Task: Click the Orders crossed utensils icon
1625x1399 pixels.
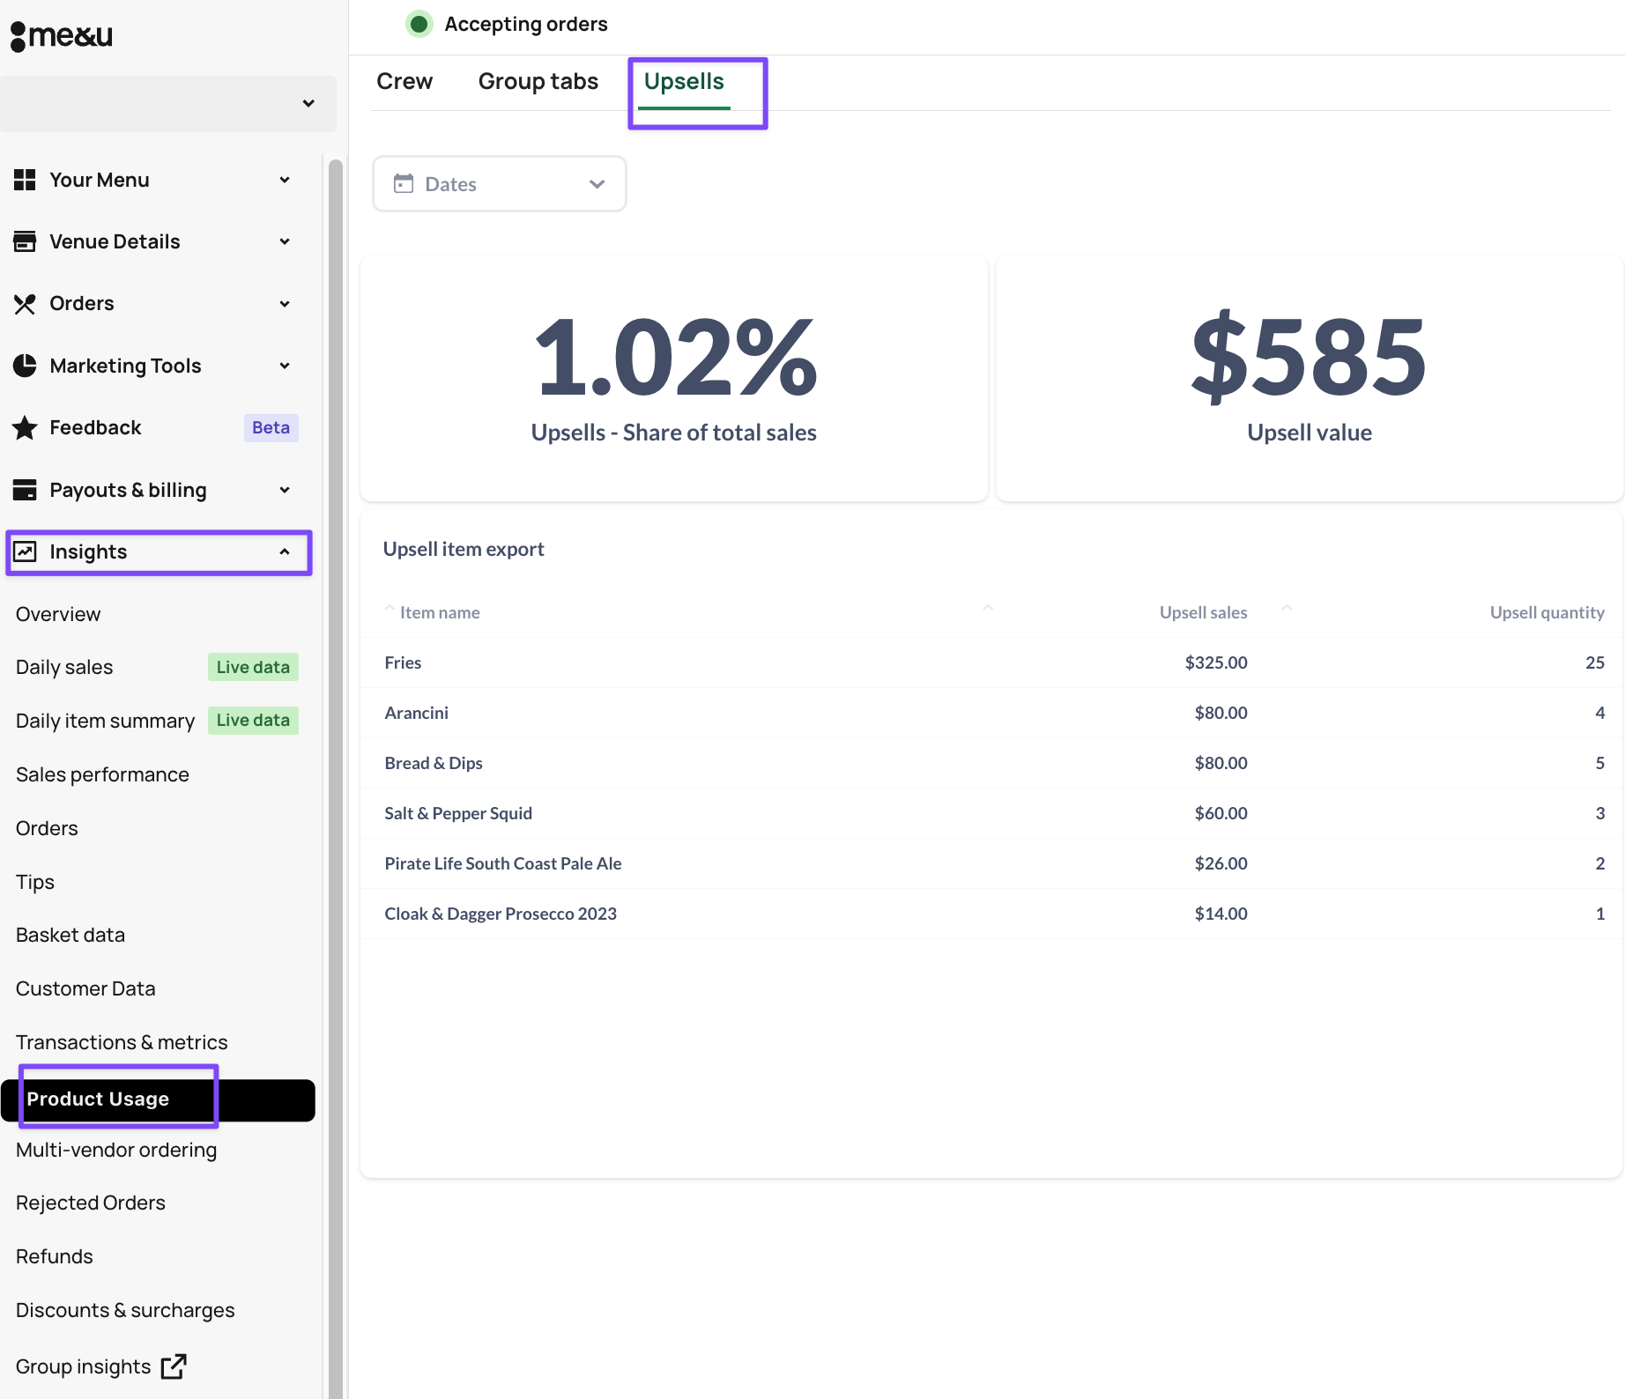Action: (x=25, y=304)
